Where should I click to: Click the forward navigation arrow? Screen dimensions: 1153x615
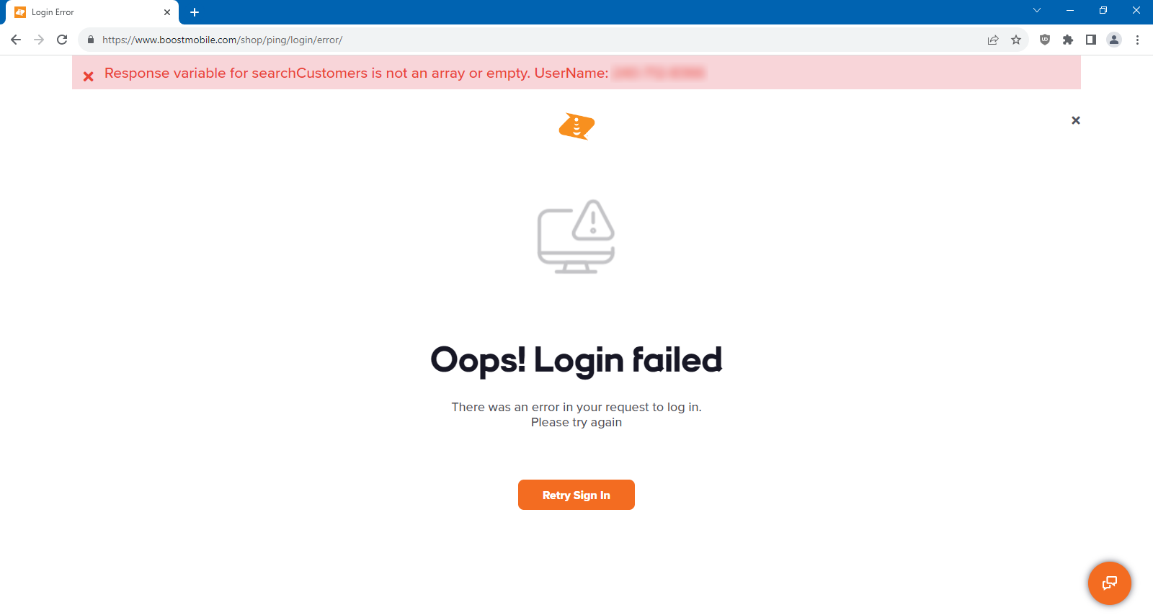coord(39,40)
